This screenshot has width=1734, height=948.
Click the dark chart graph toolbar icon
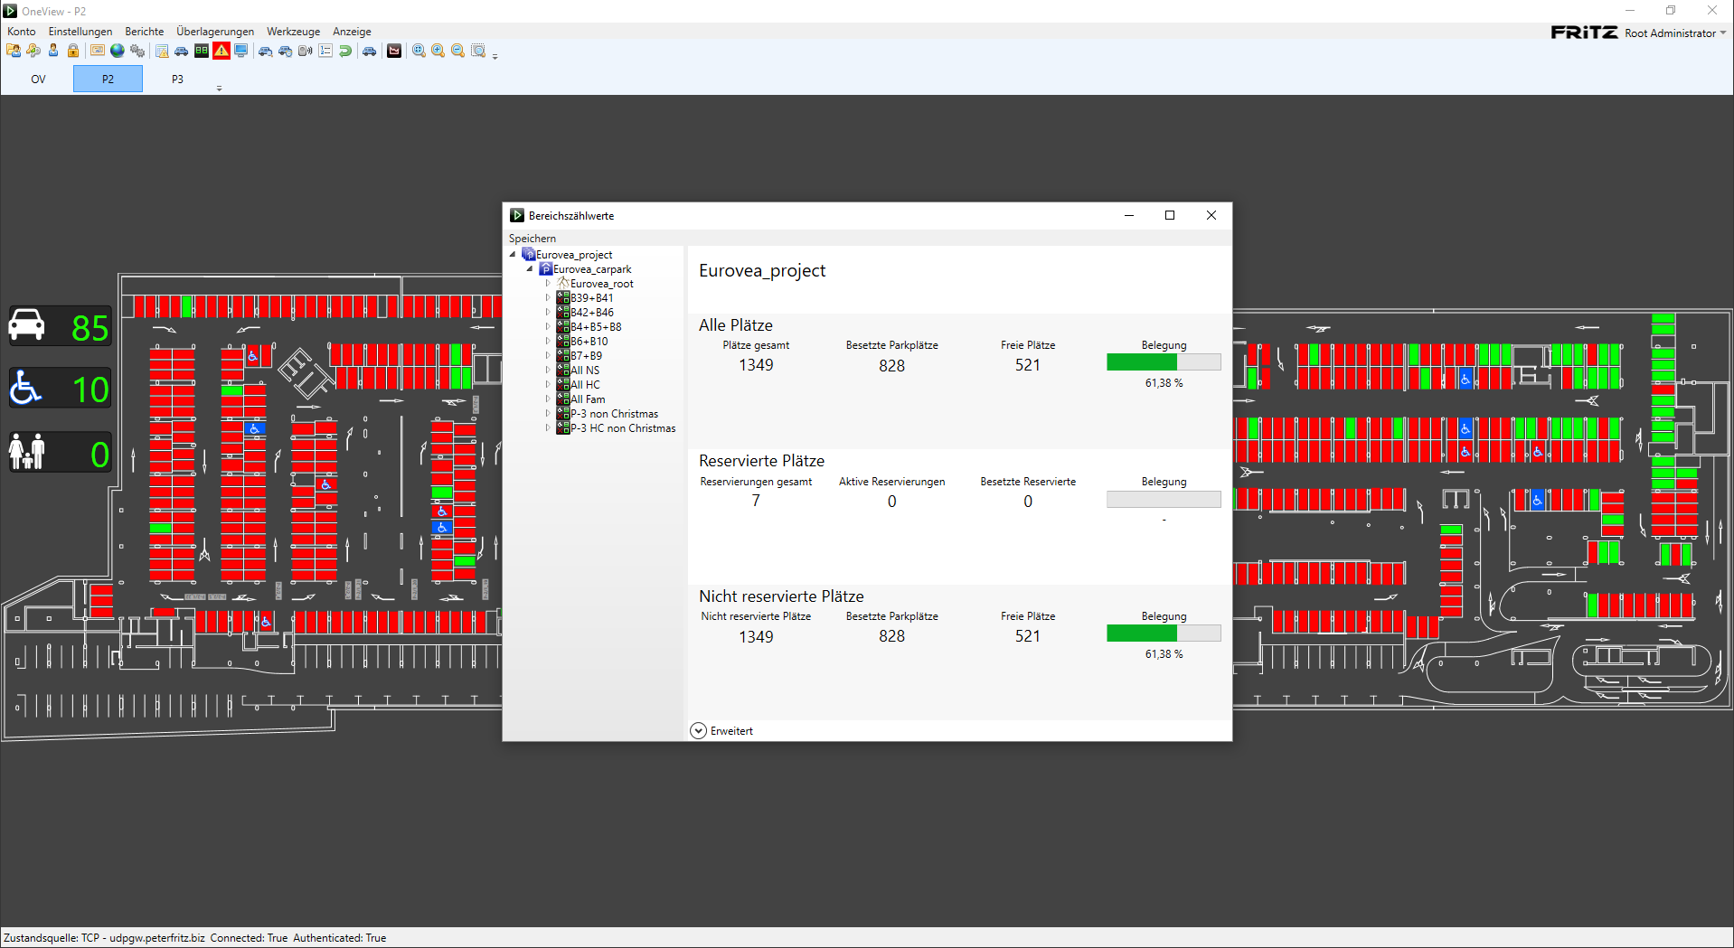(394, 51)
